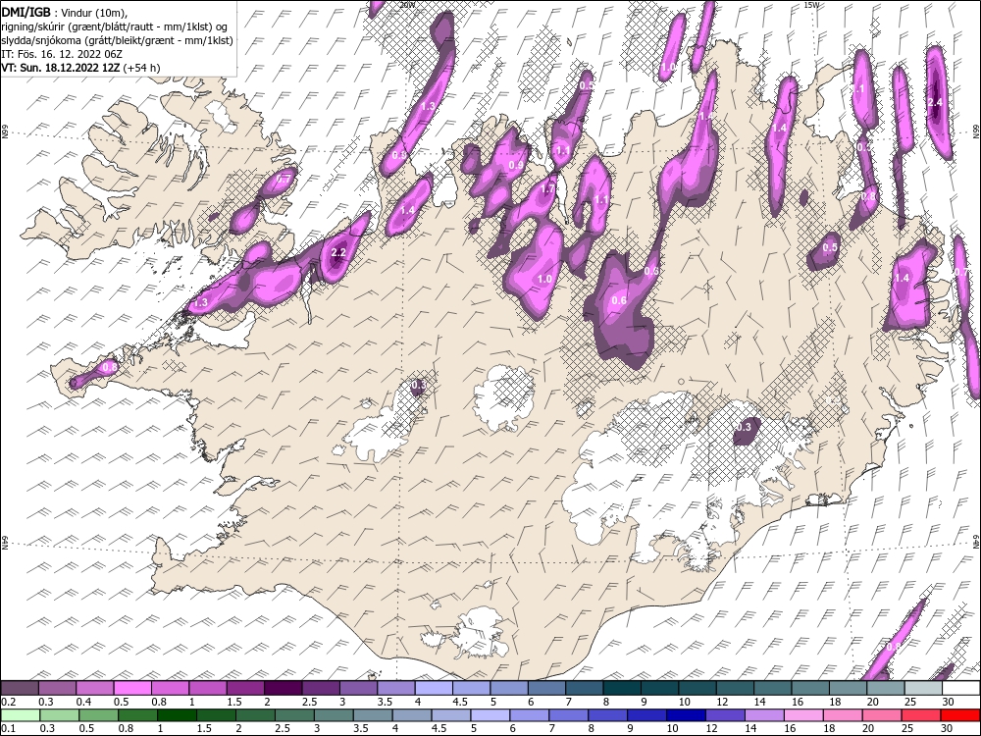Click the crimson rain swatch above 25

coord(921,715)
